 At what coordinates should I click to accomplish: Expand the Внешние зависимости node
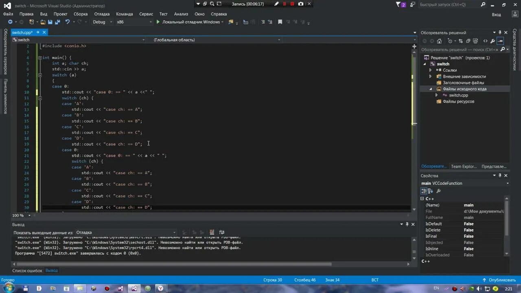430,77
